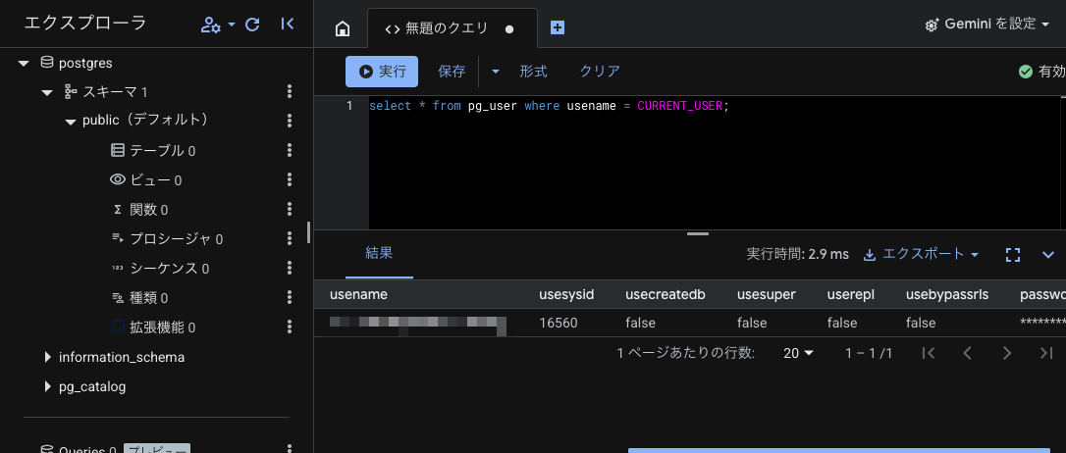Expand the pg_catalog node
This screenshot has height=453, width=1066.
pyautogui.click(x=47, y=386)
